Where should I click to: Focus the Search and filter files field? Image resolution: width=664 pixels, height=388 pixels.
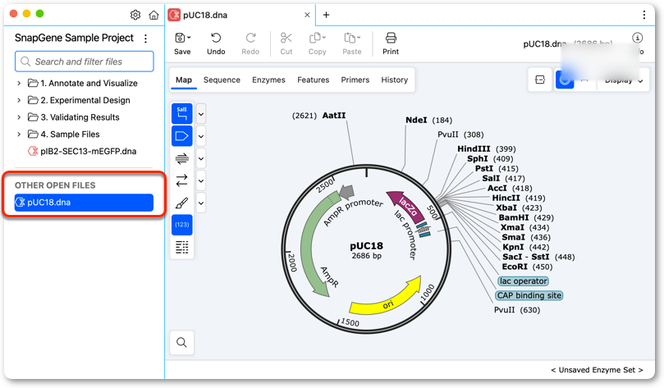tap(85, 62)
